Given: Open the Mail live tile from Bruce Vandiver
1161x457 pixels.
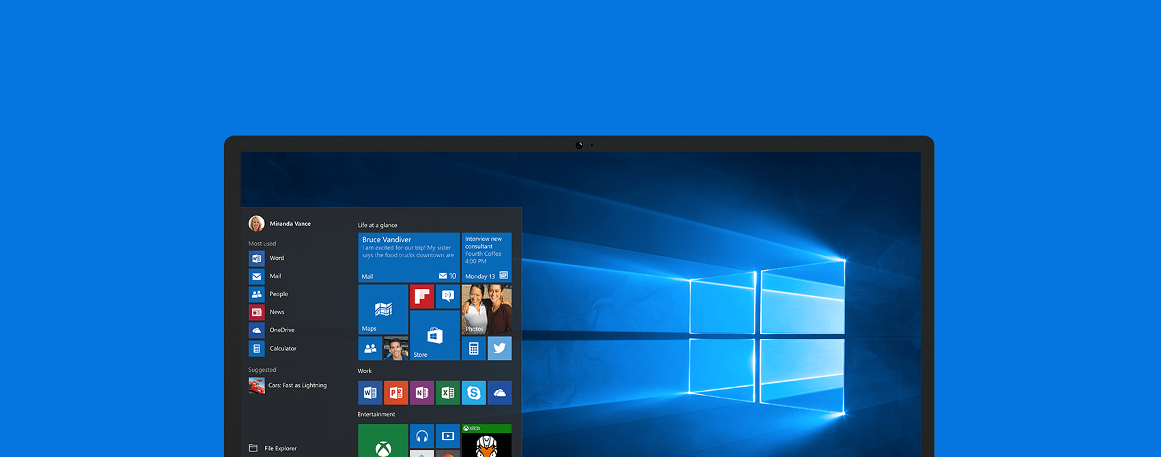Looking at the screenshot, I should point(409,257).
